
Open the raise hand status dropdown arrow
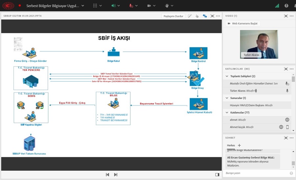coord(172,6)
